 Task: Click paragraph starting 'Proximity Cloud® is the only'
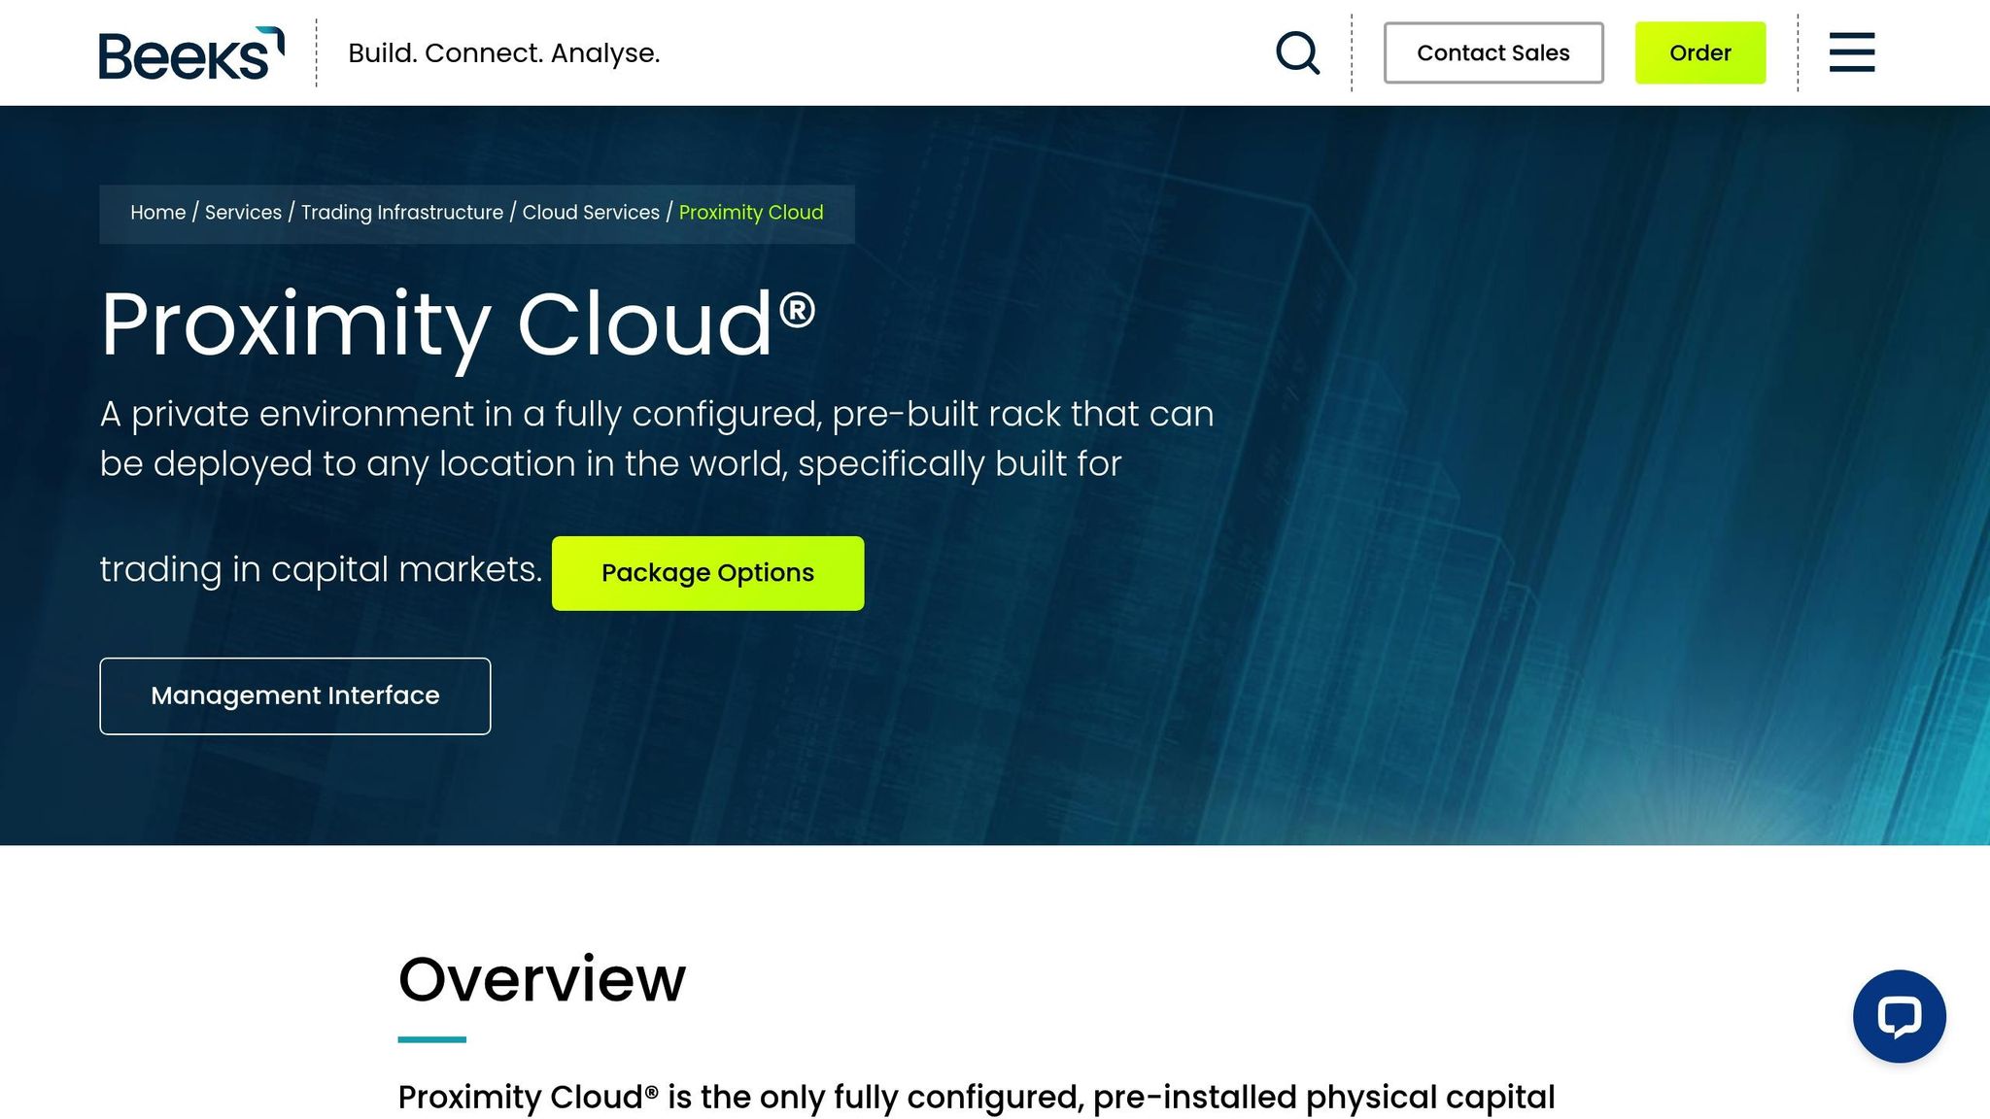[x=977, y=1099]
